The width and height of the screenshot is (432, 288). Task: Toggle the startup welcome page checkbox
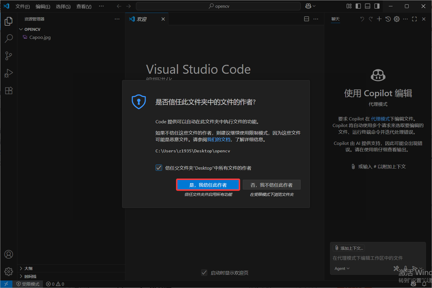coord(204,272)
